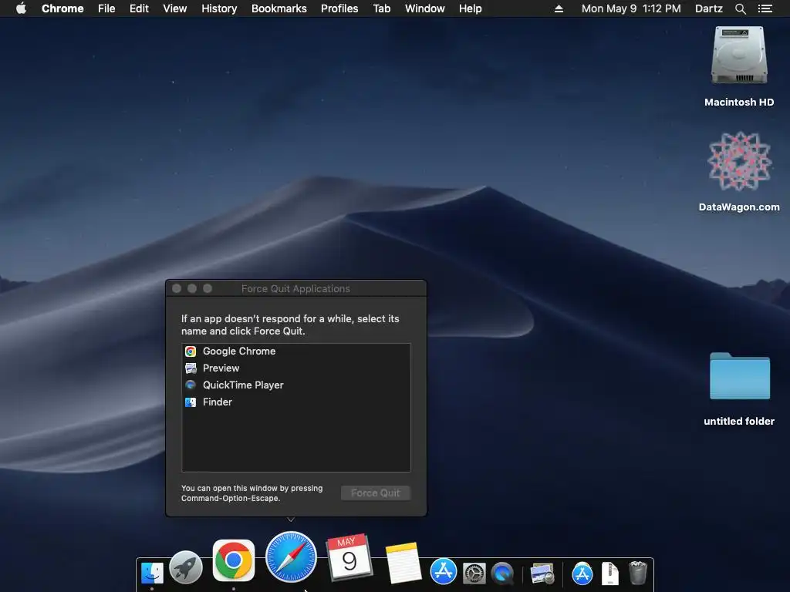790x592 pixels.
Task: Close the Force Quit Applications window
Action: coord(177,288)
